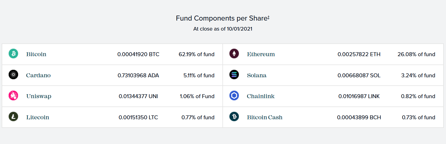
Task: Click the Solana logo icon
Action: pyautogui.click(x=234, y=75)
